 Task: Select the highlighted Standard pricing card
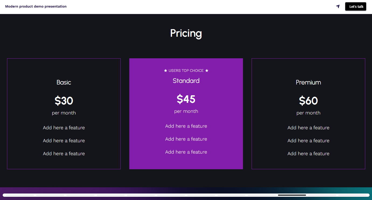[186, 113]
